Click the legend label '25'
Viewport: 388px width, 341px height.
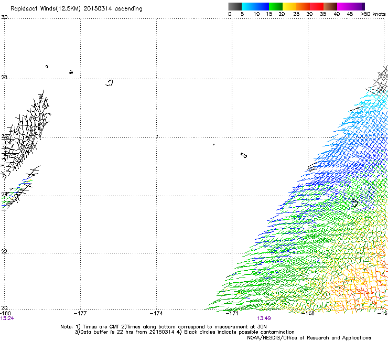(296, 14)
